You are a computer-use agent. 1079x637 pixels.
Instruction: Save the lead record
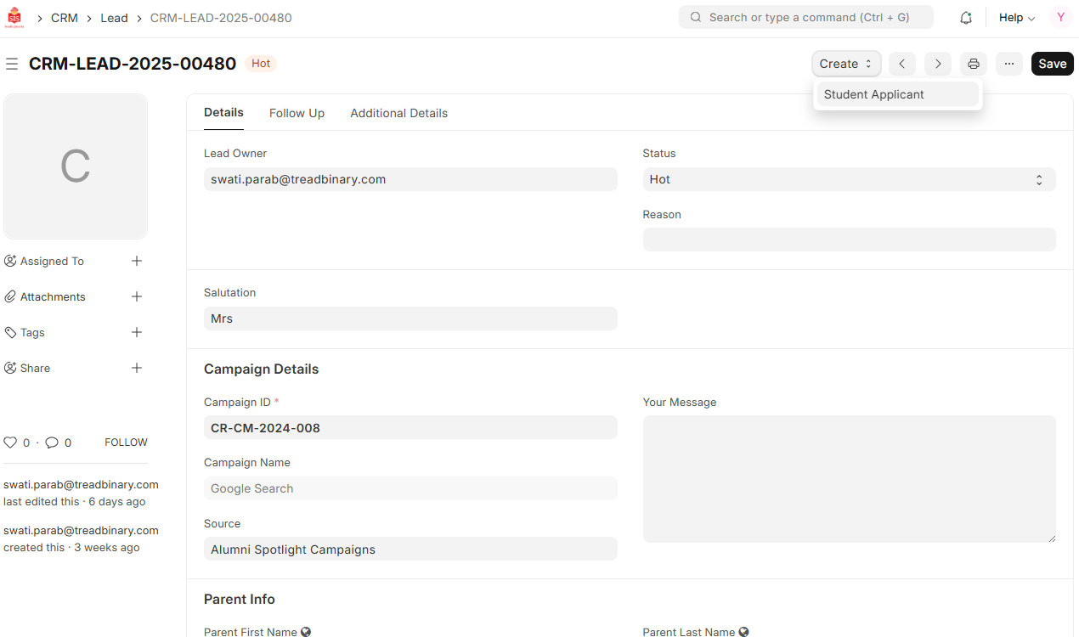point(1052,64)
